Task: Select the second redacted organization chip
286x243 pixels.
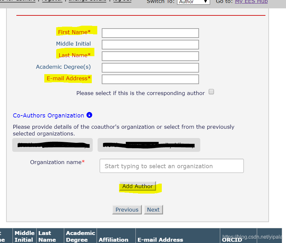Action: pyautogui.click(x=149, y=145)
